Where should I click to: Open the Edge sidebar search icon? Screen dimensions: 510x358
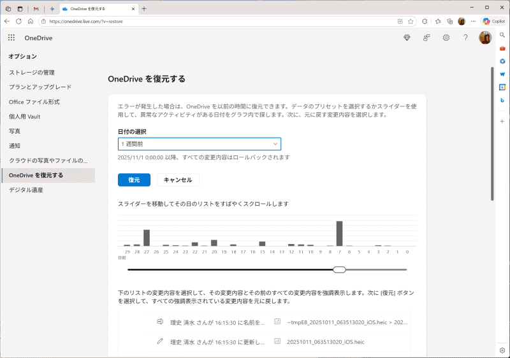pyautogui.click(x=502, y=35)
